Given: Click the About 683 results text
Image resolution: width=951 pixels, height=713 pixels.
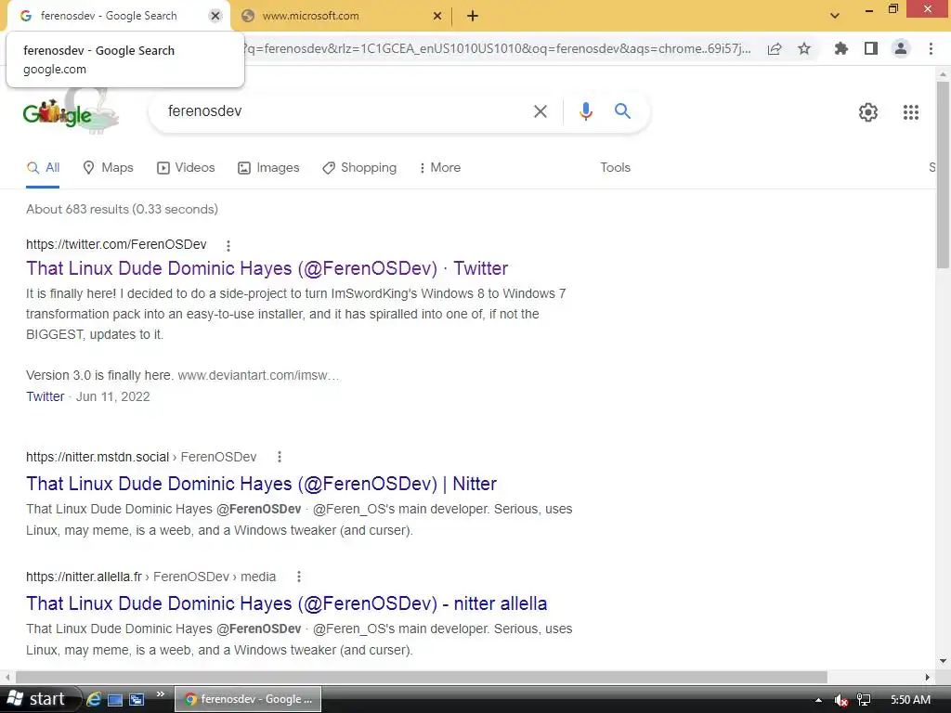Looking at the screenshot, I should [x=122, y=209].
